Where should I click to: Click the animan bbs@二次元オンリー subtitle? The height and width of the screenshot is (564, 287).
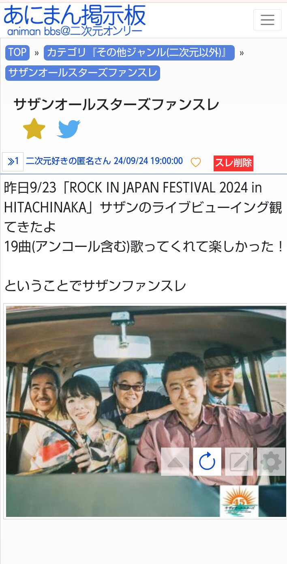click(x=75, y=31)
